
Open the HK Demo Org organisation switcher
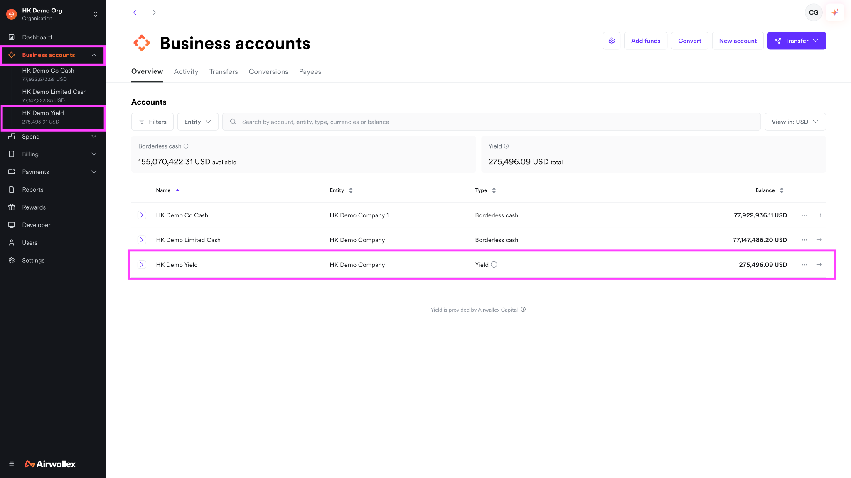click(96, 14)
